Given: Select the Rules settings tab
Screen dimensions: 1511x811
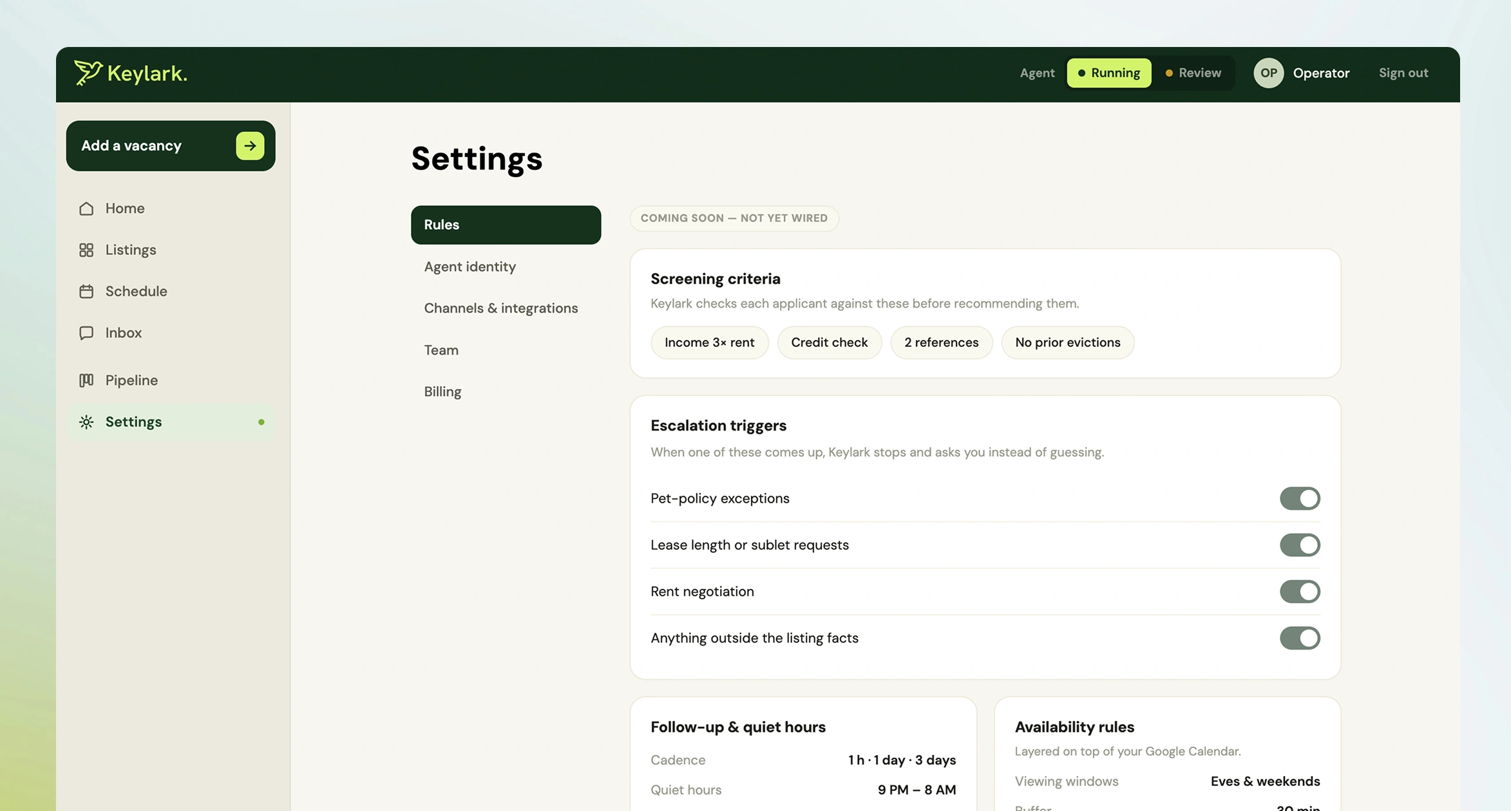Looking at the screenshot, I should click(506, 225).
